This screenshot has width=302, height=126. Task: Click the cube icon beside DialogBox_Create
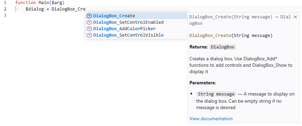click(x=89, y=16)
